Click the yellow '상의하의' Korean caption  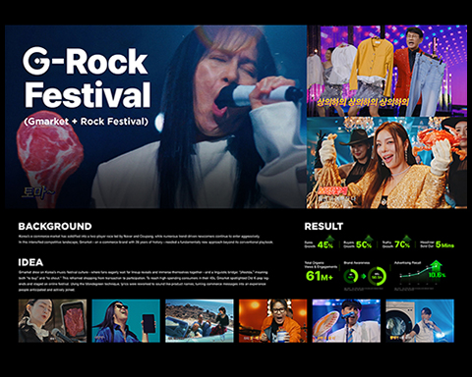click(363, 102)
